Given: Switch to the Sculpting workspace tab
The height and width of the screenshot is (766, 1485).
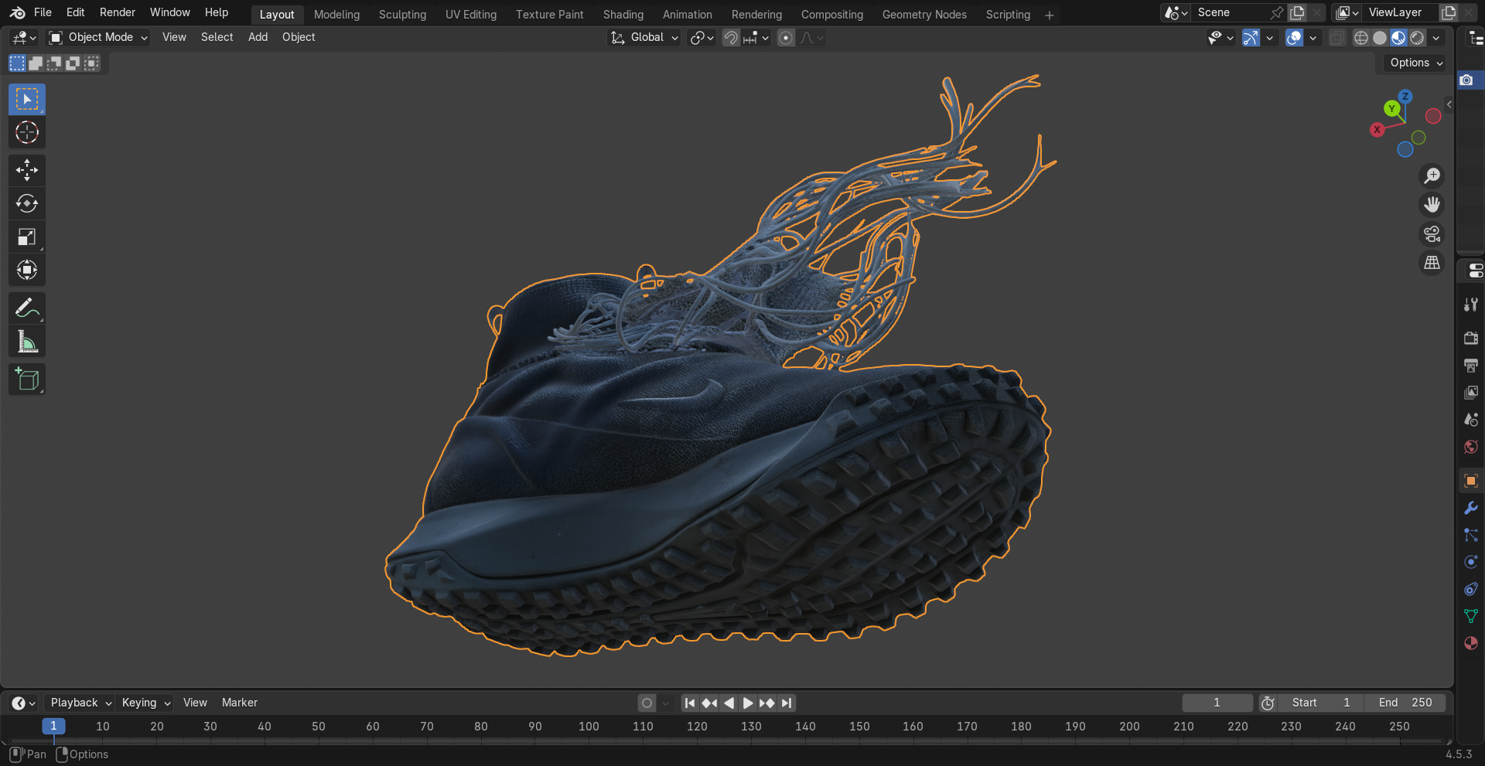Looking at the screenshot, I should pyautogui.click(x=402, y=15).
